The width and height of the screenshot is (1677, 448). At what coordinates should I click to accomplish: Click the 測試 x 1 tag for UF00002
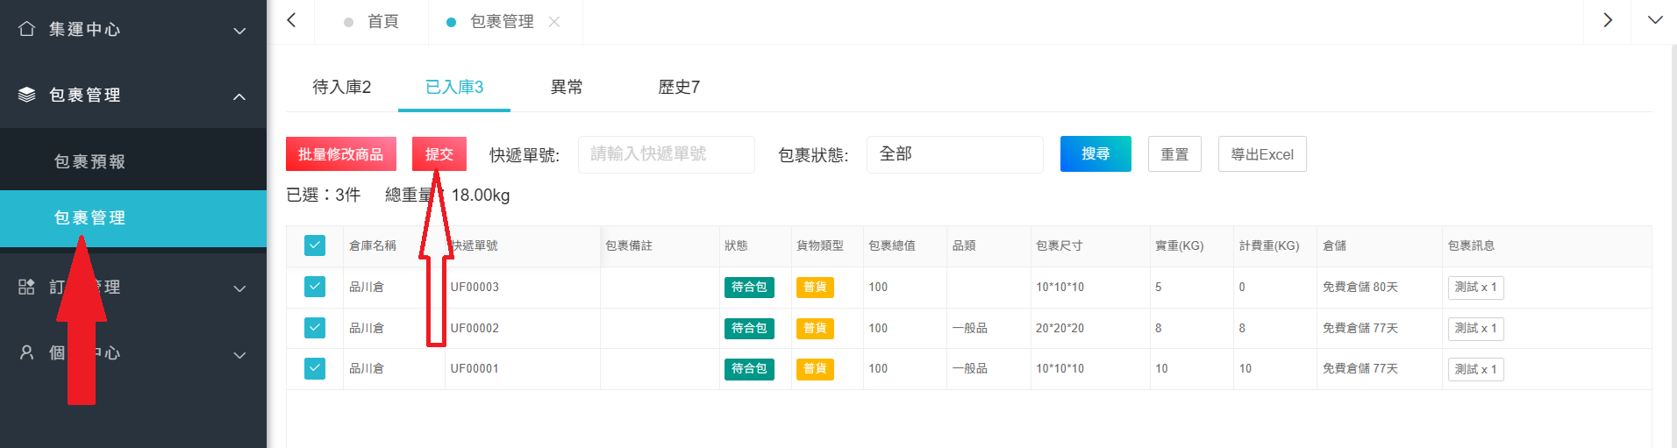coord(1475,329)
